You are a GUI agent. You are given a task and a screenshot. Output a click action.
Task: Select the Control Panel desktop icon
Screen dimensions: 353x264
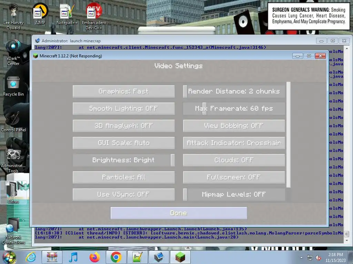point(13,121)
